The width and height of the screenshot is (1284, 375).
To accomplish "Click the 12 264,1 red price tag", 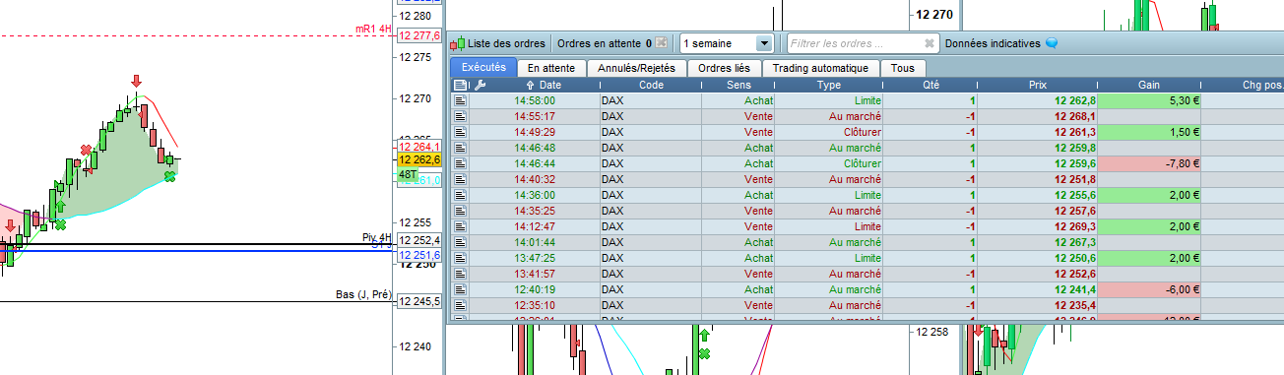I will [x=418, y=147].
